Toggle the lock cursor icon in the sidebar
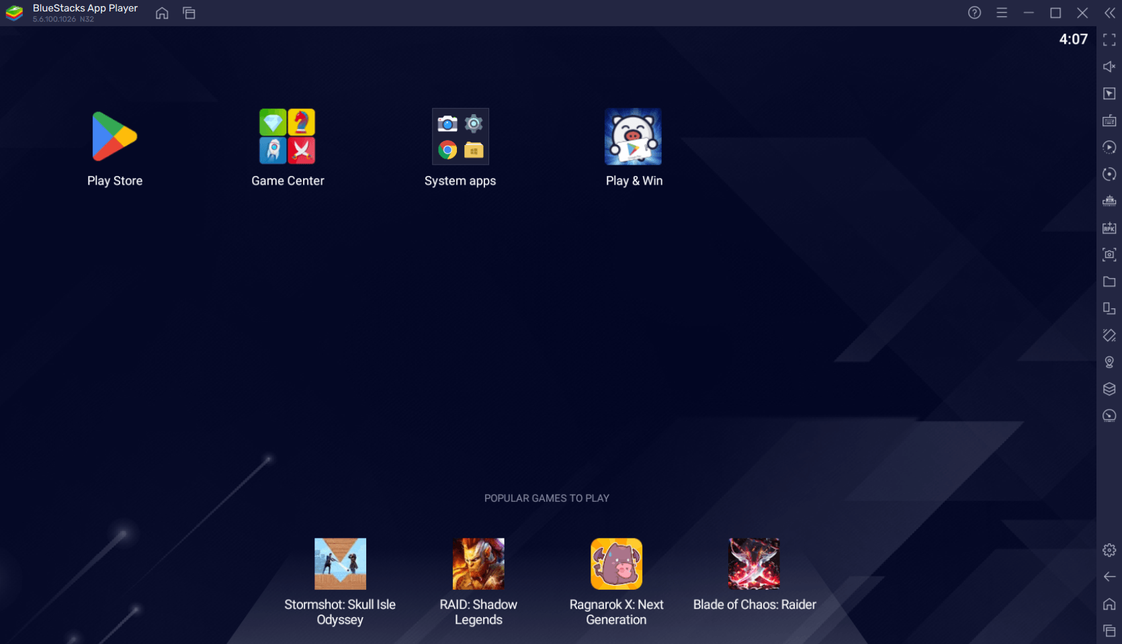 (x=1109, y=93)
